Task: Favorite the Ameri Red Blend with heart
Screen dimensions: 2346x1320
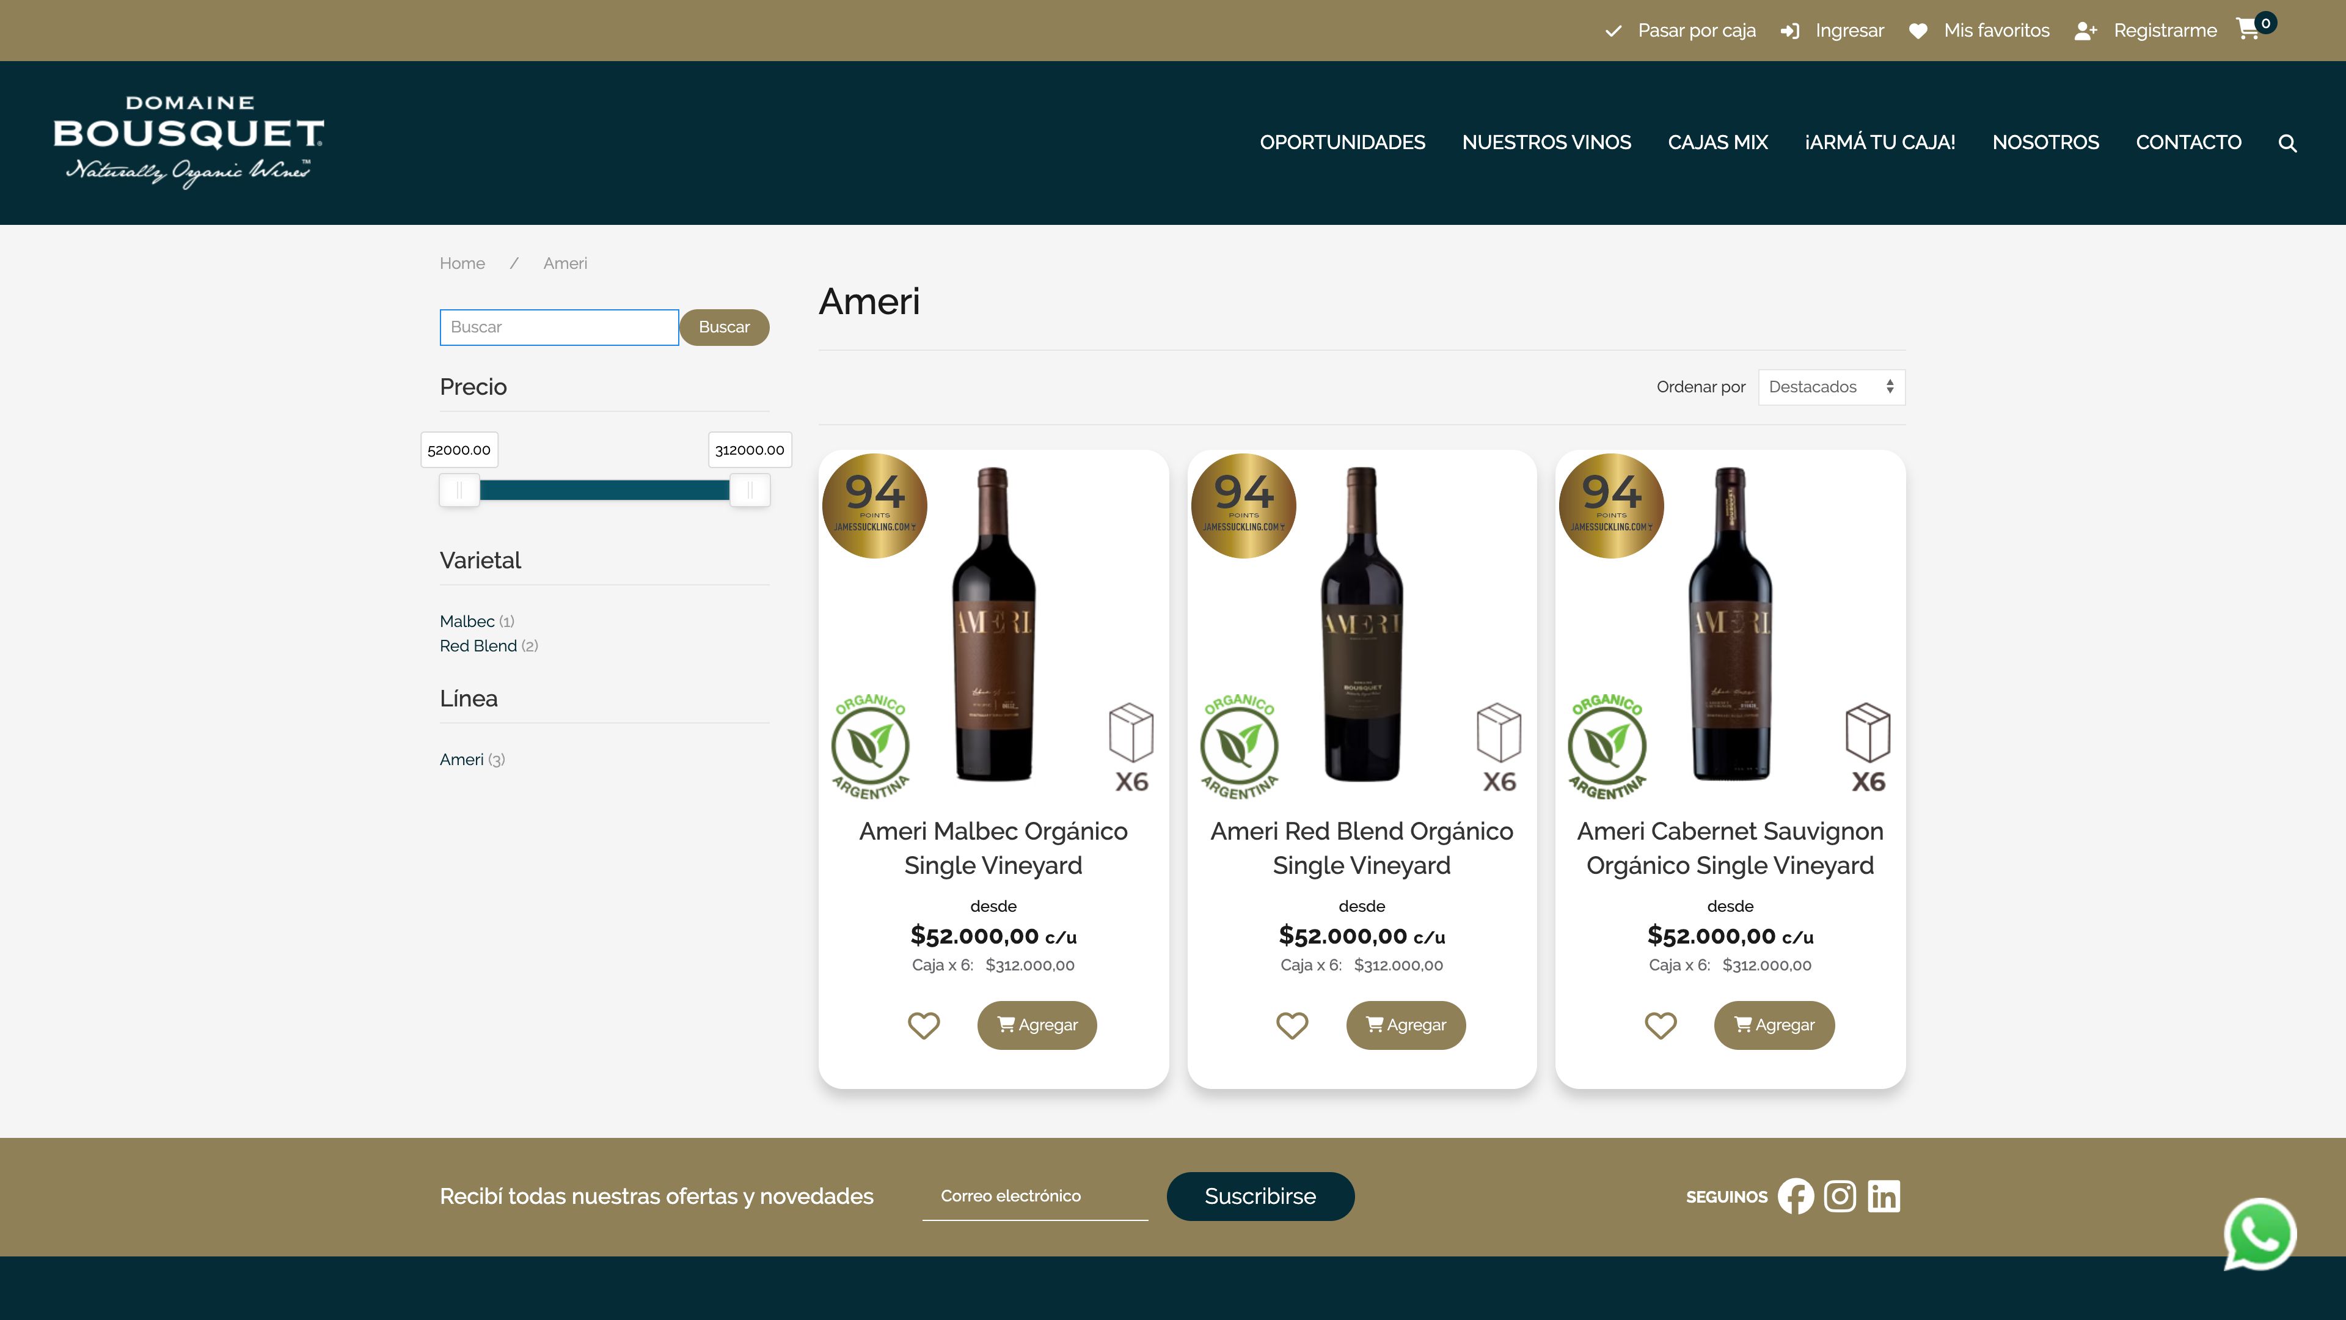Action: pyautogui.click(x=1292, y=1026)
